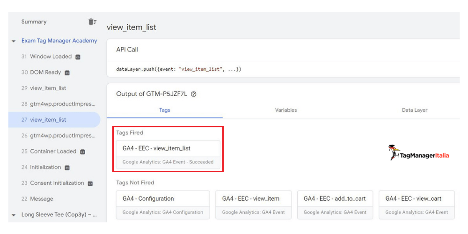Open the GA4 - EEC - view_item tag card
Screen dimensions: 468x234
click(x=253, y=205)
